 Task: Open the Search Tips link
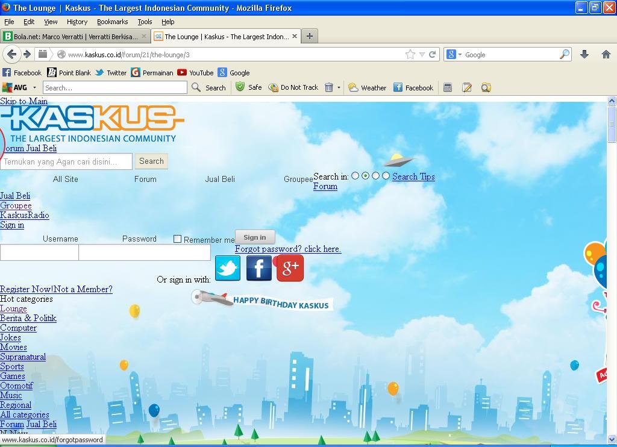413,177
